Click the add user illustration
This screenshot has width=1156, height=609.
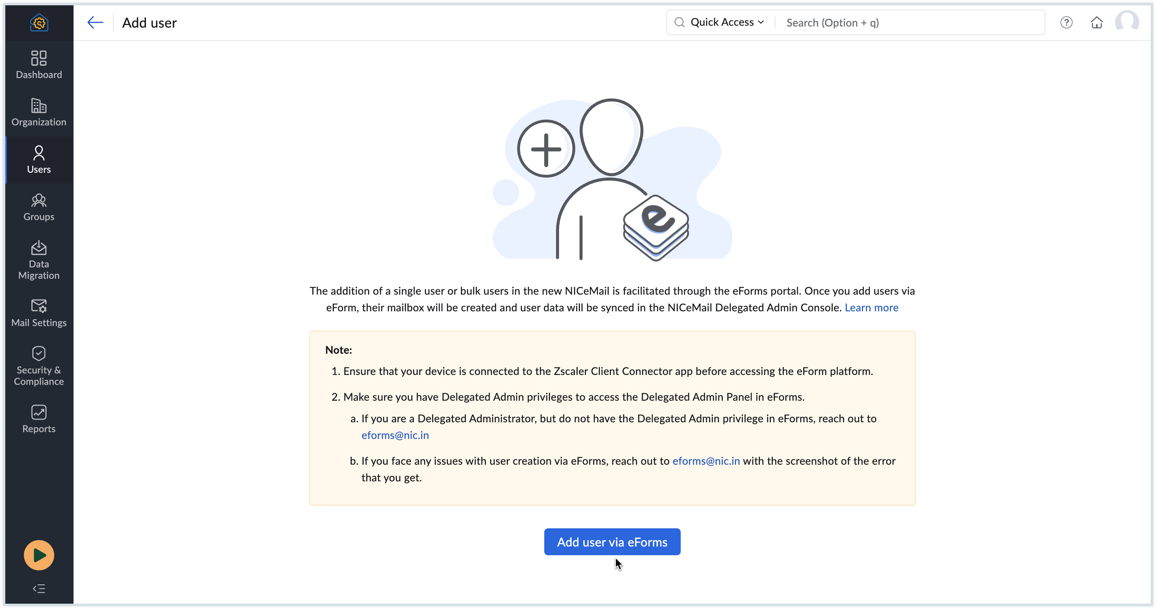click(612, 180)
